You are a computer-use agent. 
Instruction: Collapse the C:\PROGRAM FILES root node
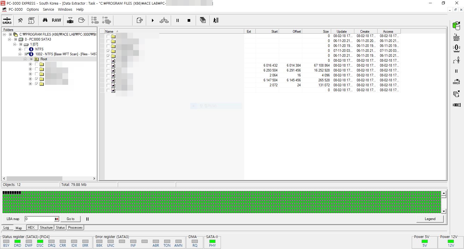[4, 34]
